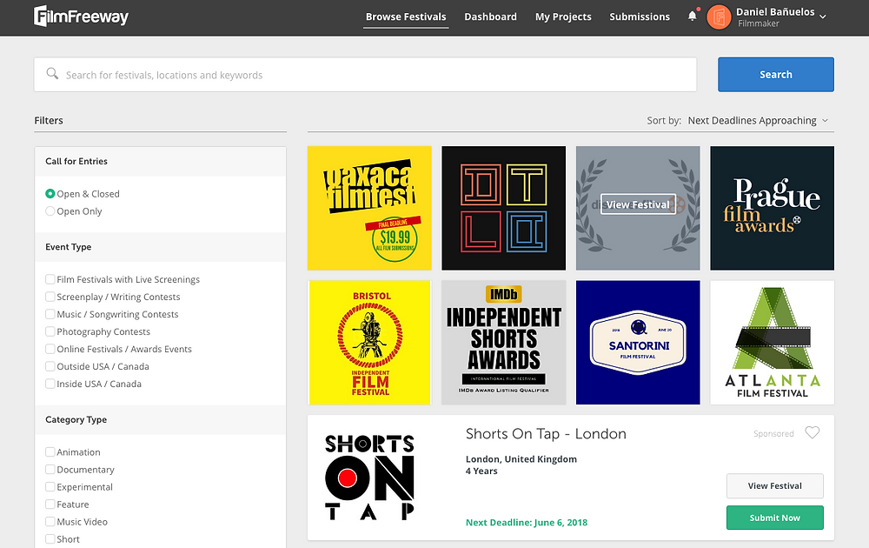Go to Browse Festivals tab
The height and width of the screenshot is (548, 869).
click(x=406, y=17)
